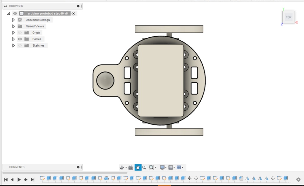Select the Orbit navigation tool
Viewport: 304px width, 186px height.
pos(122,167)
